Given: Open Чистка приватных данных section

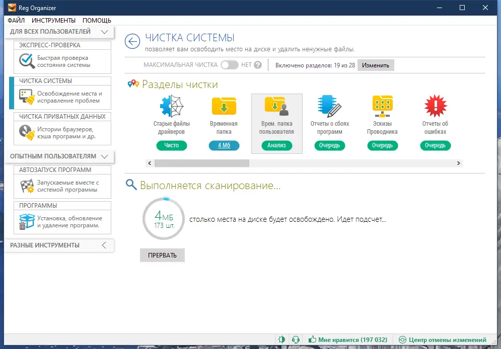Looking at the screenshot, I should tap(62, 129).
